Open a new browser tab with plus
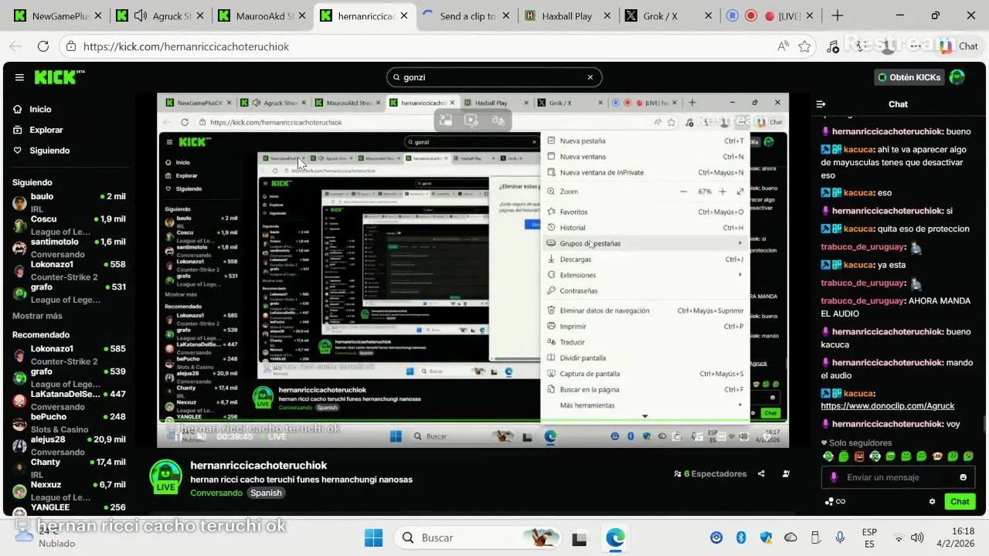 (838, 15)
